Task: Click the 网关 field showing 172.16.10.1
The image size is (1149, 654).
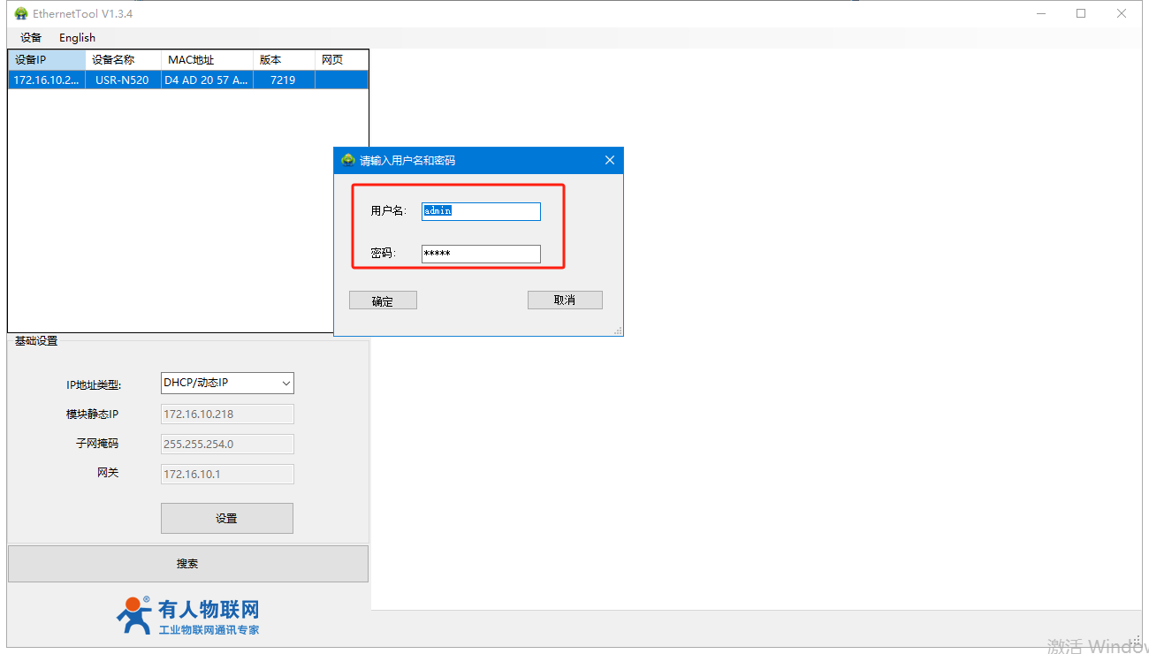Action: pos(227,475)
